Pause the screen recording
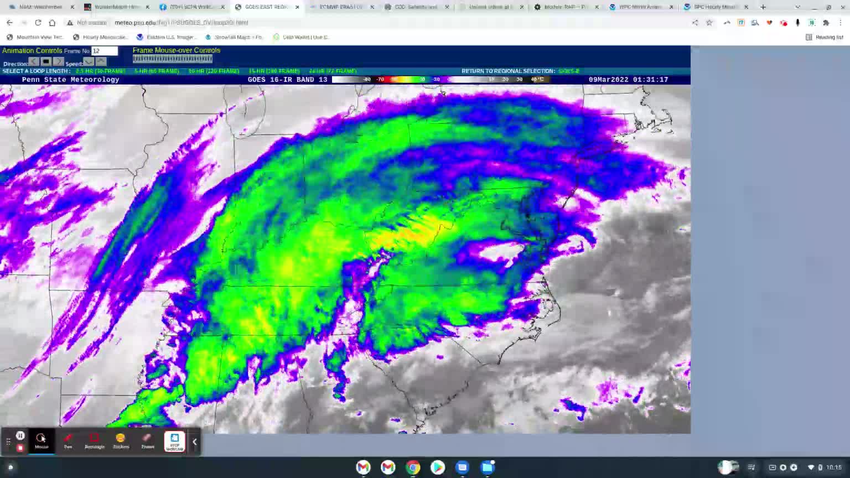Image resolution: width=850 pixels, height=478 pixels. coord(20,435)
